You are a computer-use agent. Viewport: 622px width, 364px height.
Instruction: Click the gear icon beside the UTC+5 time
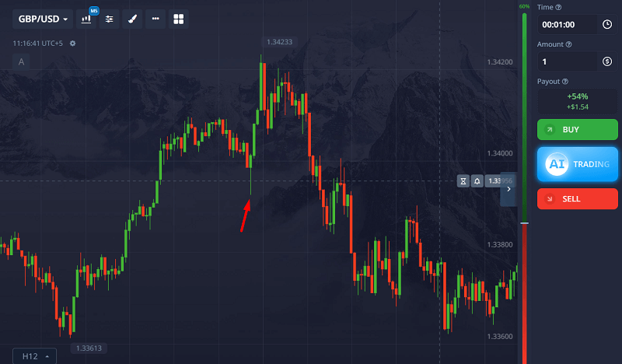click(72, 43)
